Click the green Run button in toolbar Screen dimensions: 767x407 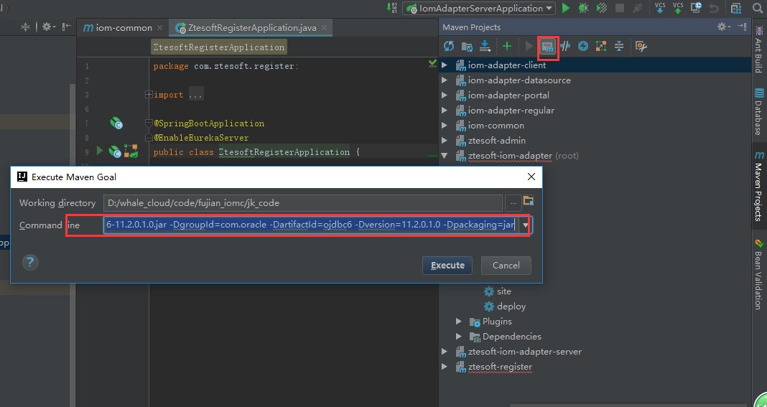coord(566,9)
